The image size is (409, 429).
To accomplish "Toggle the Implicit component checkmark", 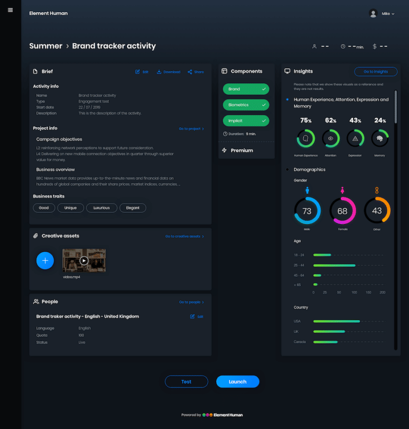I will coord(264,121).
